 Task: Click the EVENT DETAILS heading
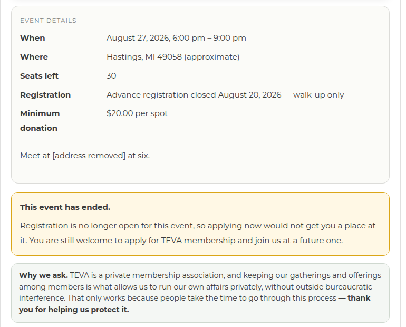(48, 21)
